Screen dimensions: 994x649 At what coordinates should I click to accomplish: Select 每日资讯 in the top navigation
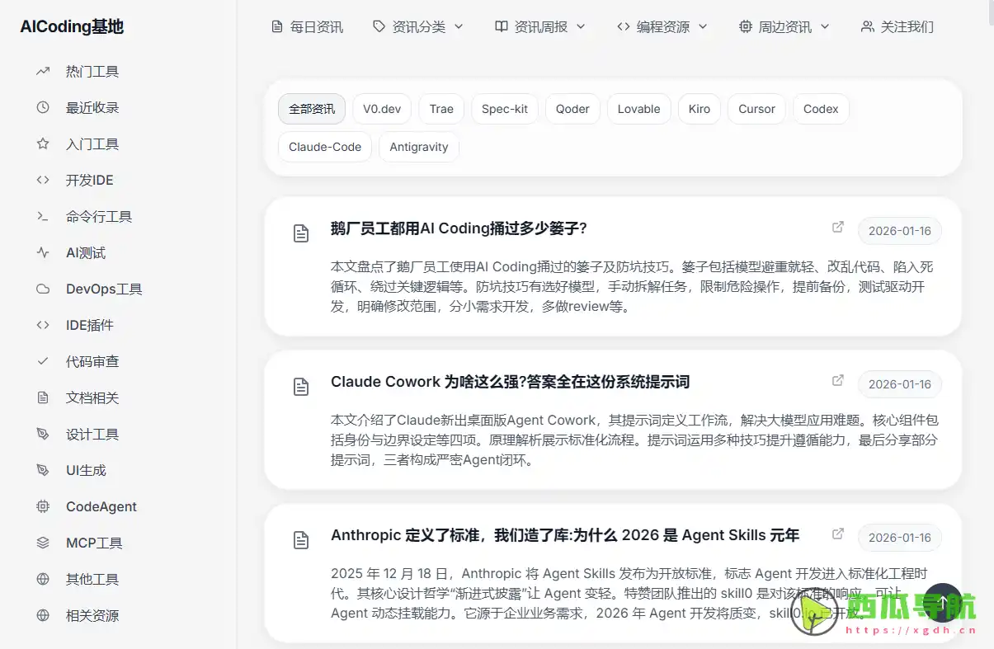pyautogui.click(x=307, y=26)
